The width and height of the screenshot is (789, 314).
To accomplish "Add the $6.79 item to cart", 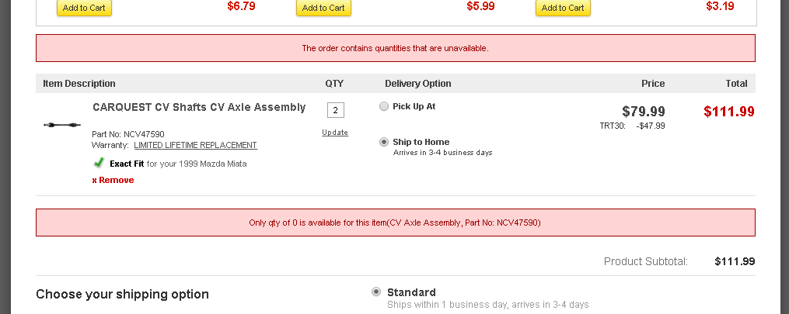I will click(85, 8).
